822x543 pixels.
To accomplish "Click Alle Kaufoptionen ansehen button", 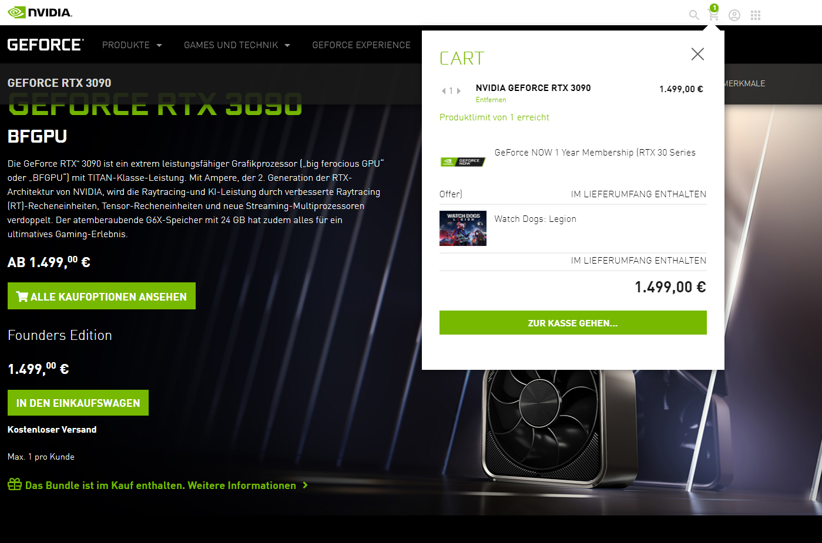I will 102,296.
